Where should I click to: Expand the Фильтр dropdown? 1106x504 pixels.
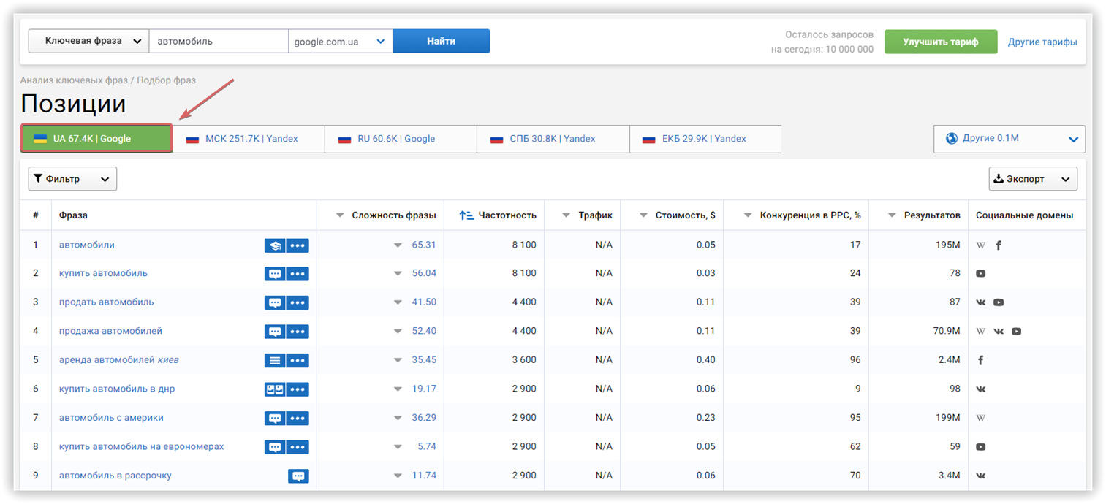(72, 178)
